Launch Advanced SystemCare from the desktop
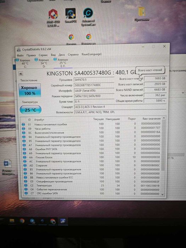This screenshot has height=248, width=186. (88, 17)
